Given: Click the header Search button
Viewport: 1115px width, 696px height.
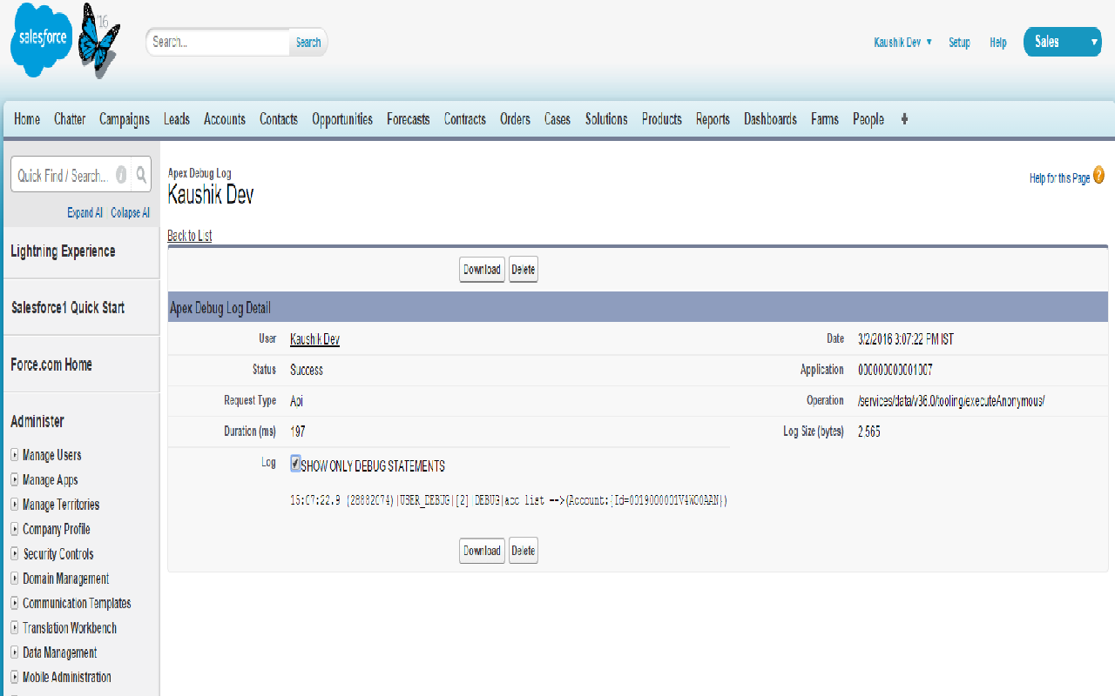Looking at the screenshot, I should [x=308, y=42].
